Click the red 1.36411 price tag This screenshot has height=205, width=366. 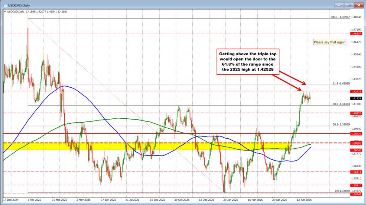pos(356,172)
